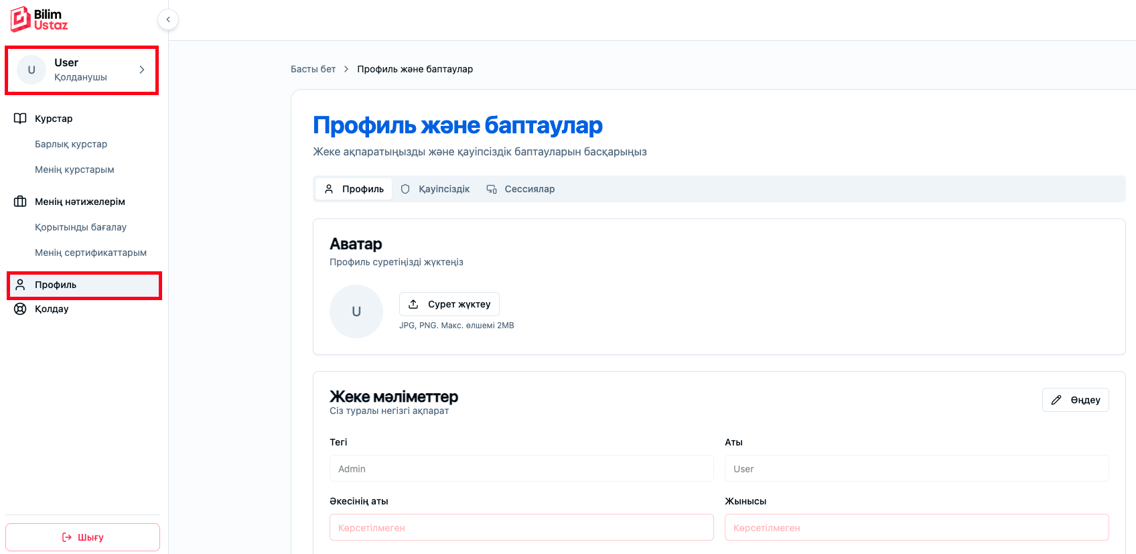Collapse the sidebar with the arrow button

[x=168, y=19]
